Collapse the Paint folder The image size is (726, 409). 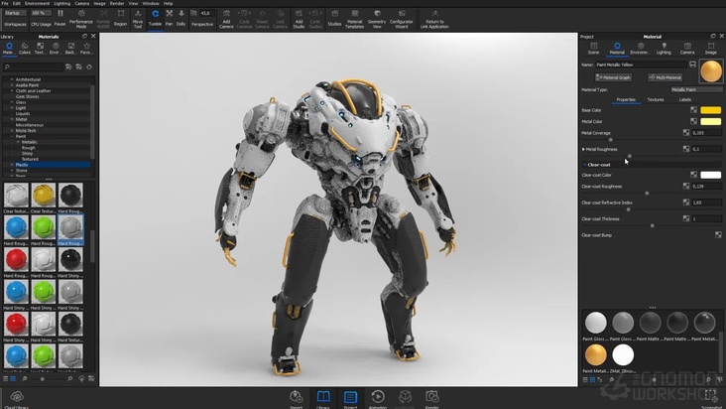(x=12, y=136)
